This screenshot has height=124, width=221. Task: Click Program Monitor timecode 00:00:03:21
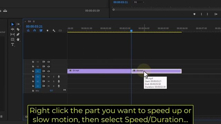tap(121, 2)
